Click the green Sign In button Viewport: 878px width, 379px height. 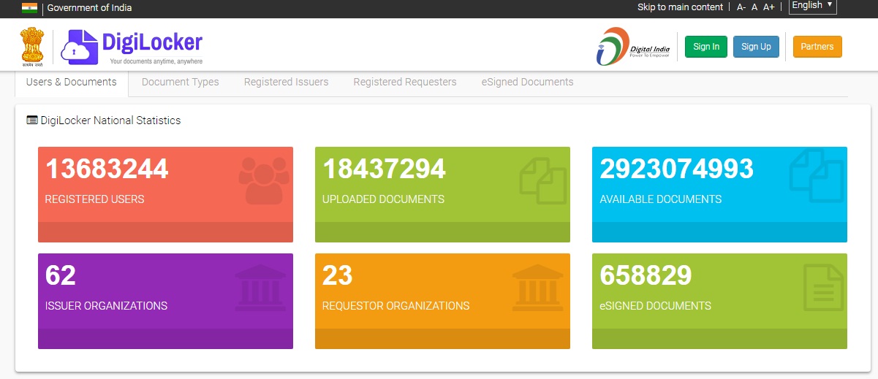tap(706, 47)
